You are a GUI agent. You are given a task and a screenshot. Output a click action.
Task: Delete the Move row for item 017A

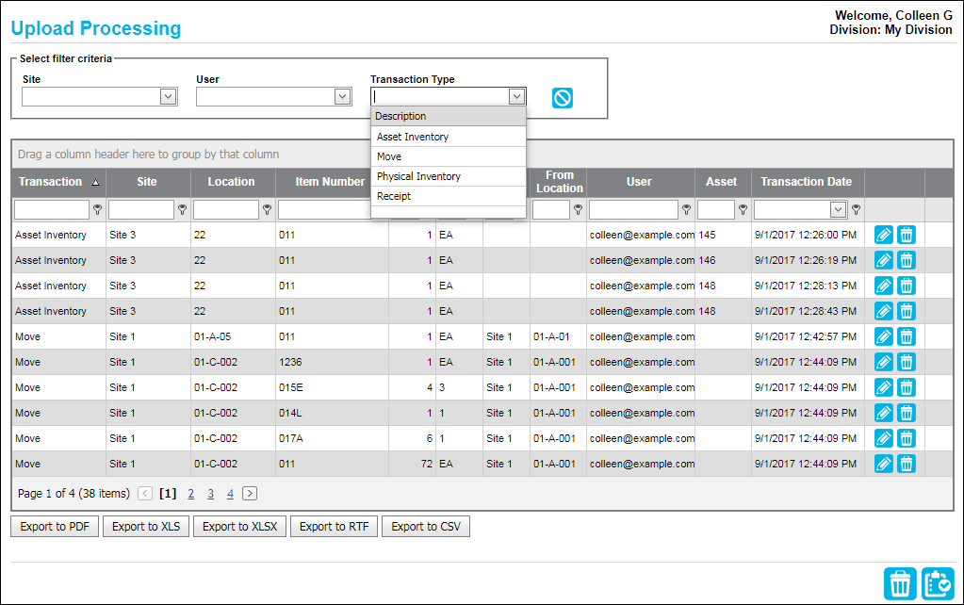click(907, 438)
